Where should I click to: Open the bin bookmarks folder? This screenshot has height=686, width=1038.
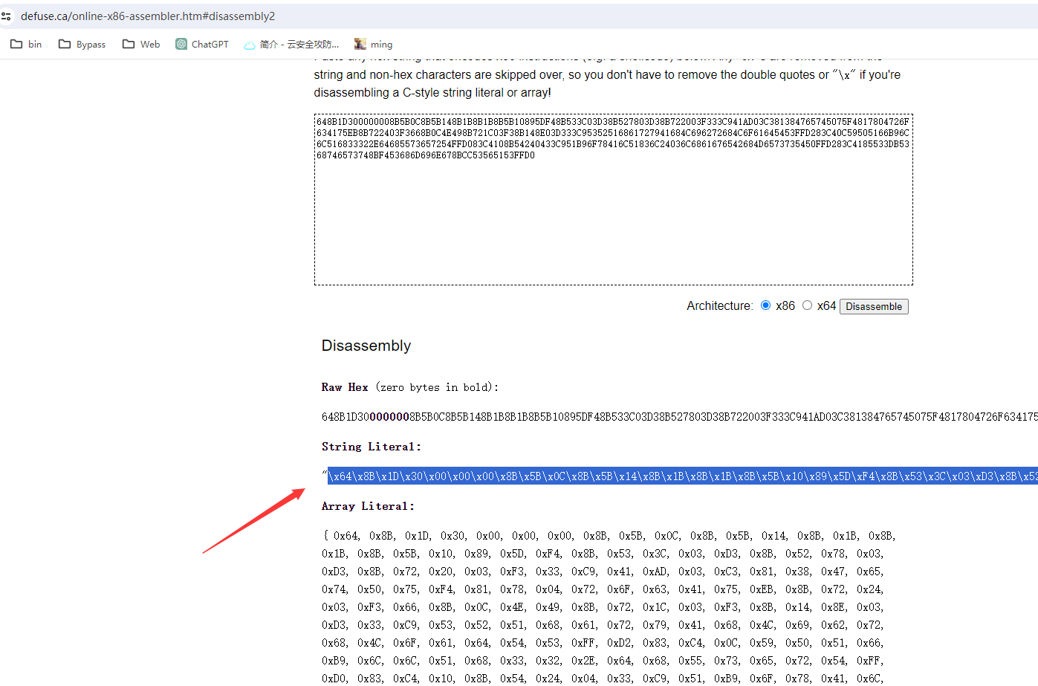pos(26,44)
